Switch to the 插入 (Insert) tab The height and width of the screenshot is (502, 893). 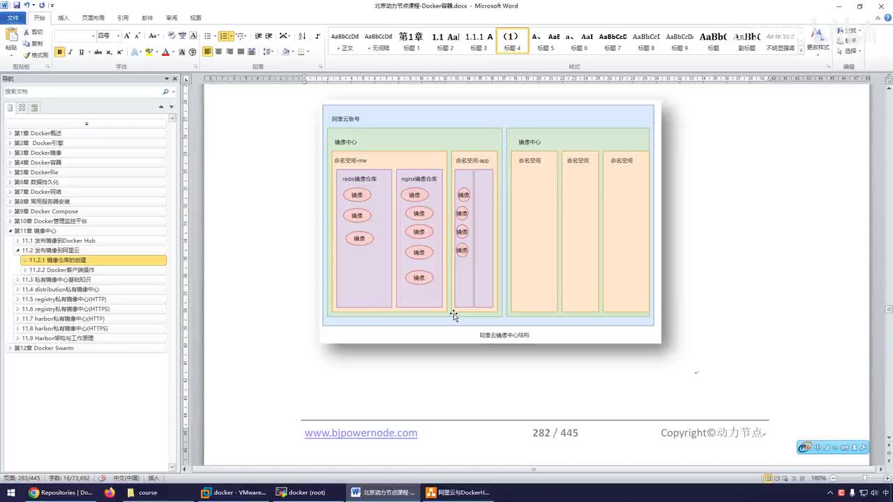[x=63, y=17]
